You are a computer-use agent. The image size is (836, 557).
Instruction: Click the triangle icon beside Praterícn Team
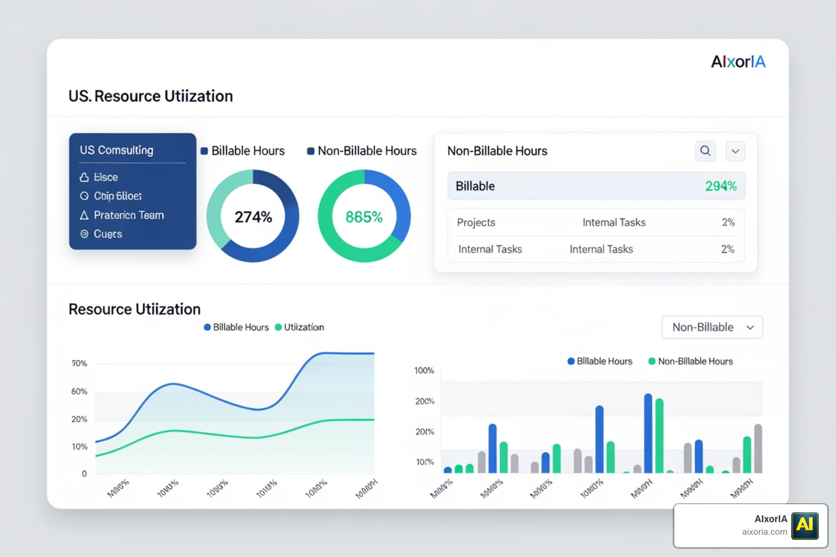pos(84,215)
